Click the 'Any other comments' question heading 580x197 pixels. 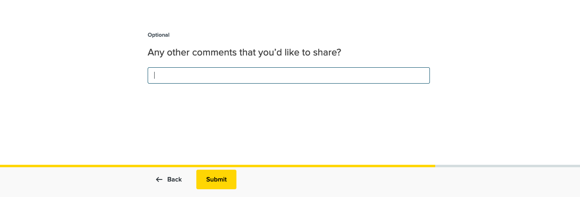pyautogui.click(x=244, y=53)
